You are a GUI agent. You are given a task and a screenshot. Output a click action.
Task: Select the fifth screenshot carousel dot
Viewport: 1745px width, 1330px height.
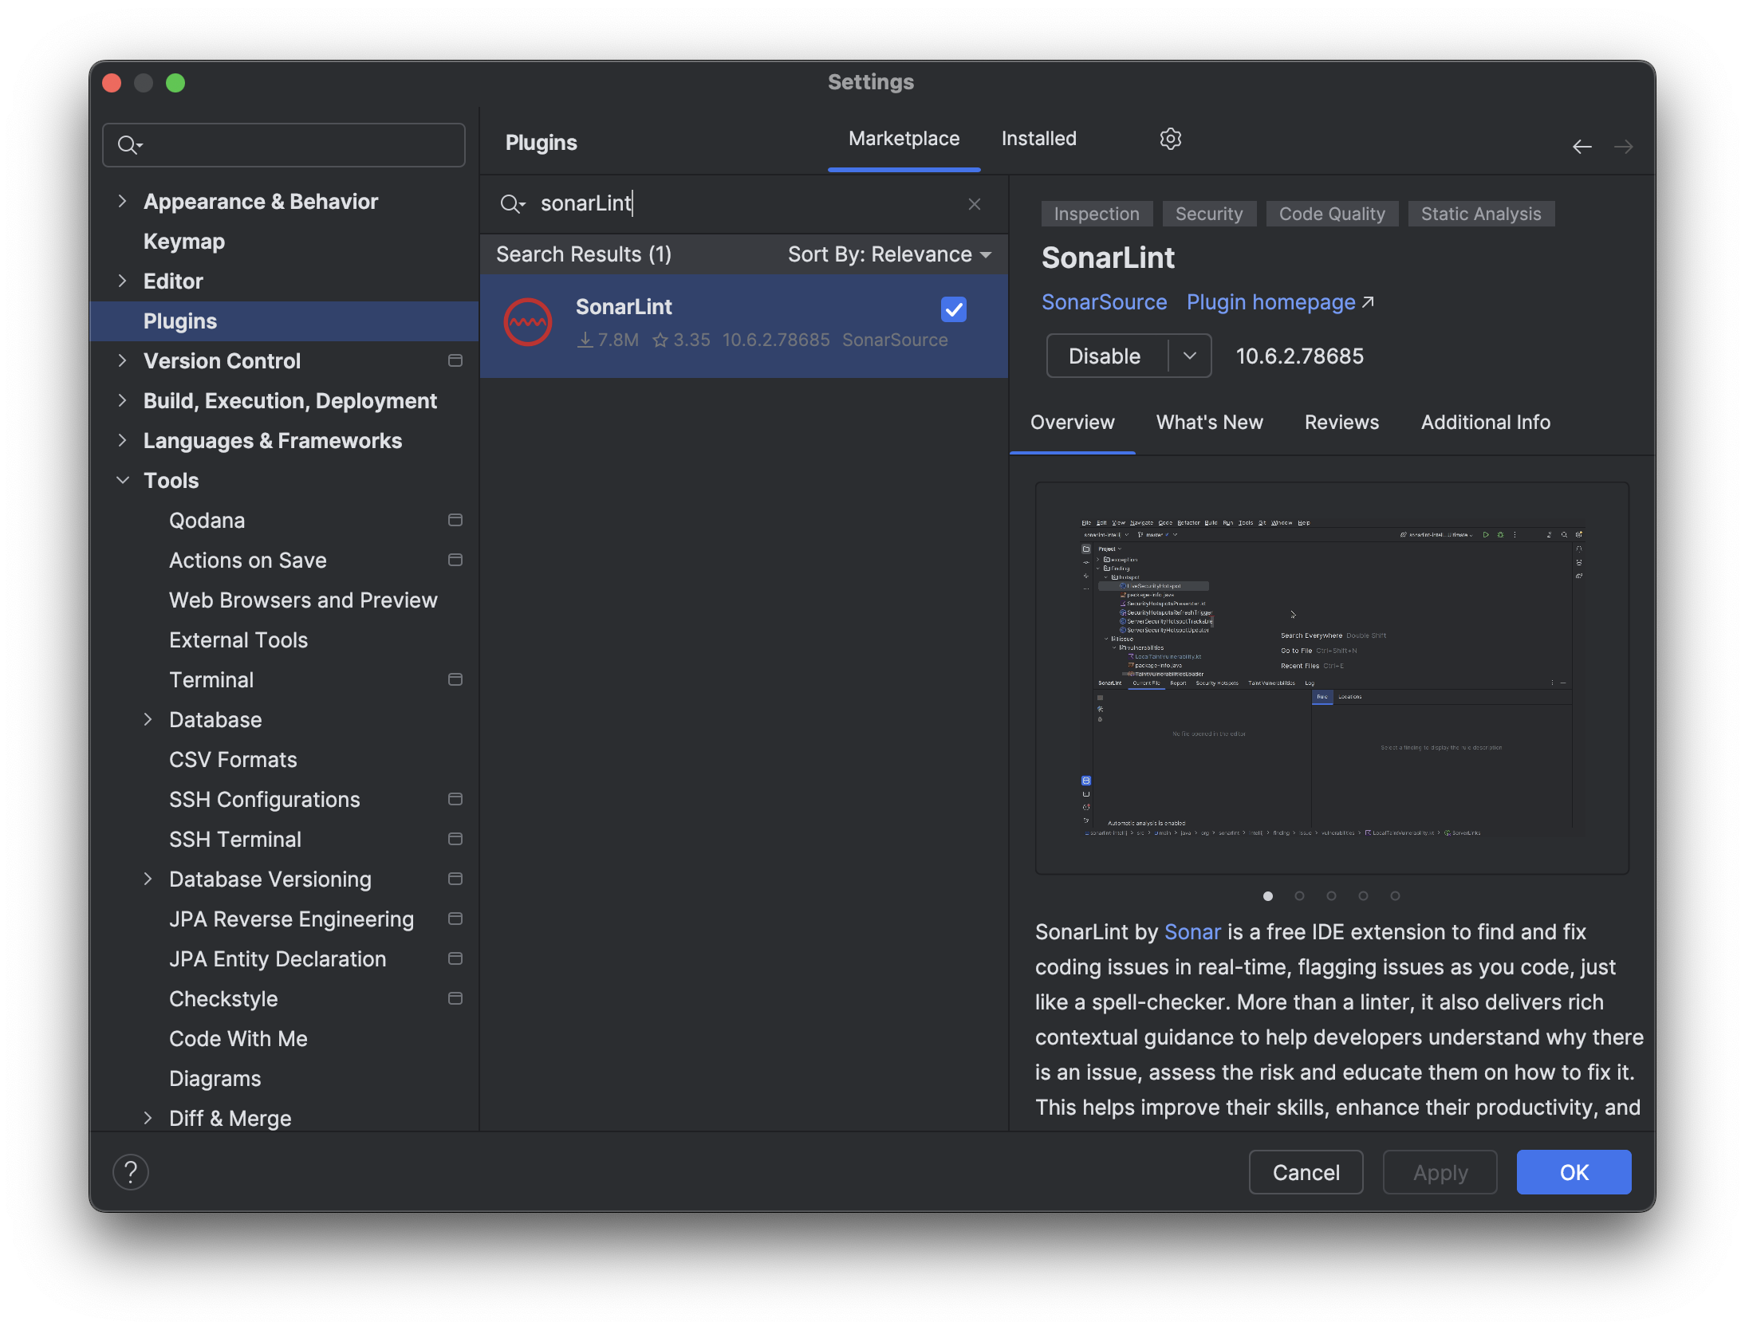click(1395, 895)
